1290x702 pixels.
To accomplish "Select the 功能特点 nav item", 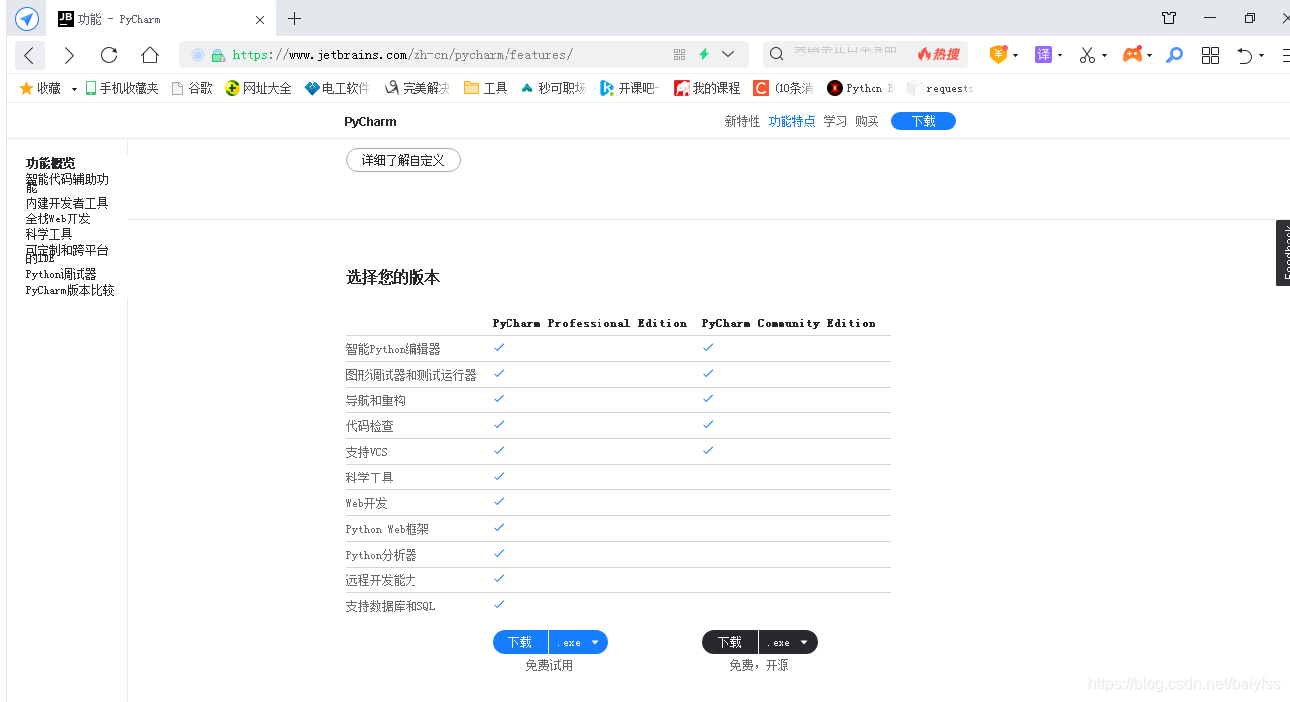I will tap(792, 121).
